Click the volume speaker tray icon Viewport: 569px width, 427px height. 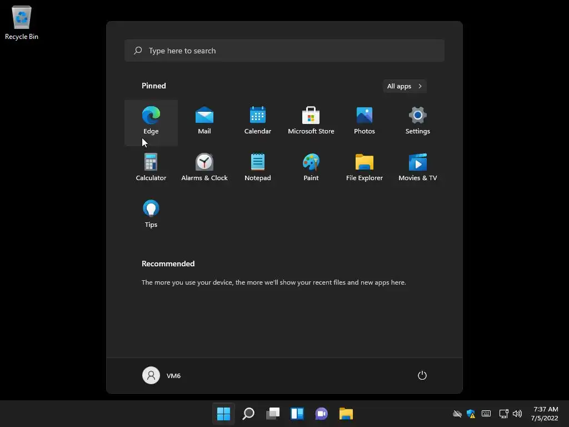click(517, 414)
